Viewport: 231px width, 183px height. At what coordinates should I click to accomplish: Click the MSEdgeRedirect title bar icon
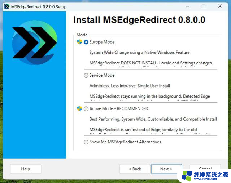[6, 7]
